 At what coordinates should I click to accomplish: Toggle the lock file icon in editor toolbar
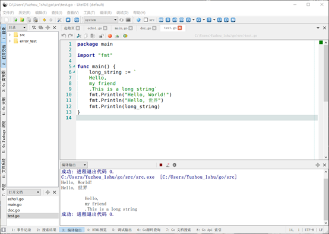point(102,36)
